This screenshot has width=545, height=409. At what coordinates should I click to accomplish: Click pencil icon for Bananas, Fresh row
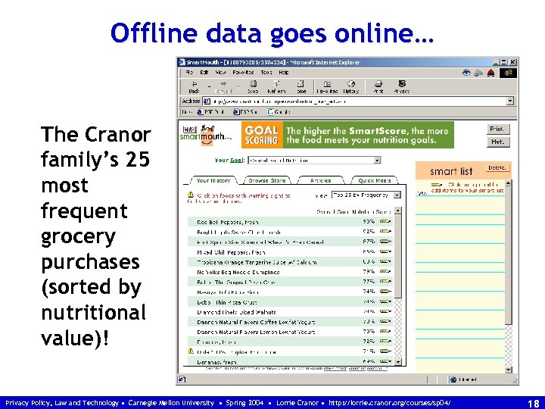[x=385, y=362]
